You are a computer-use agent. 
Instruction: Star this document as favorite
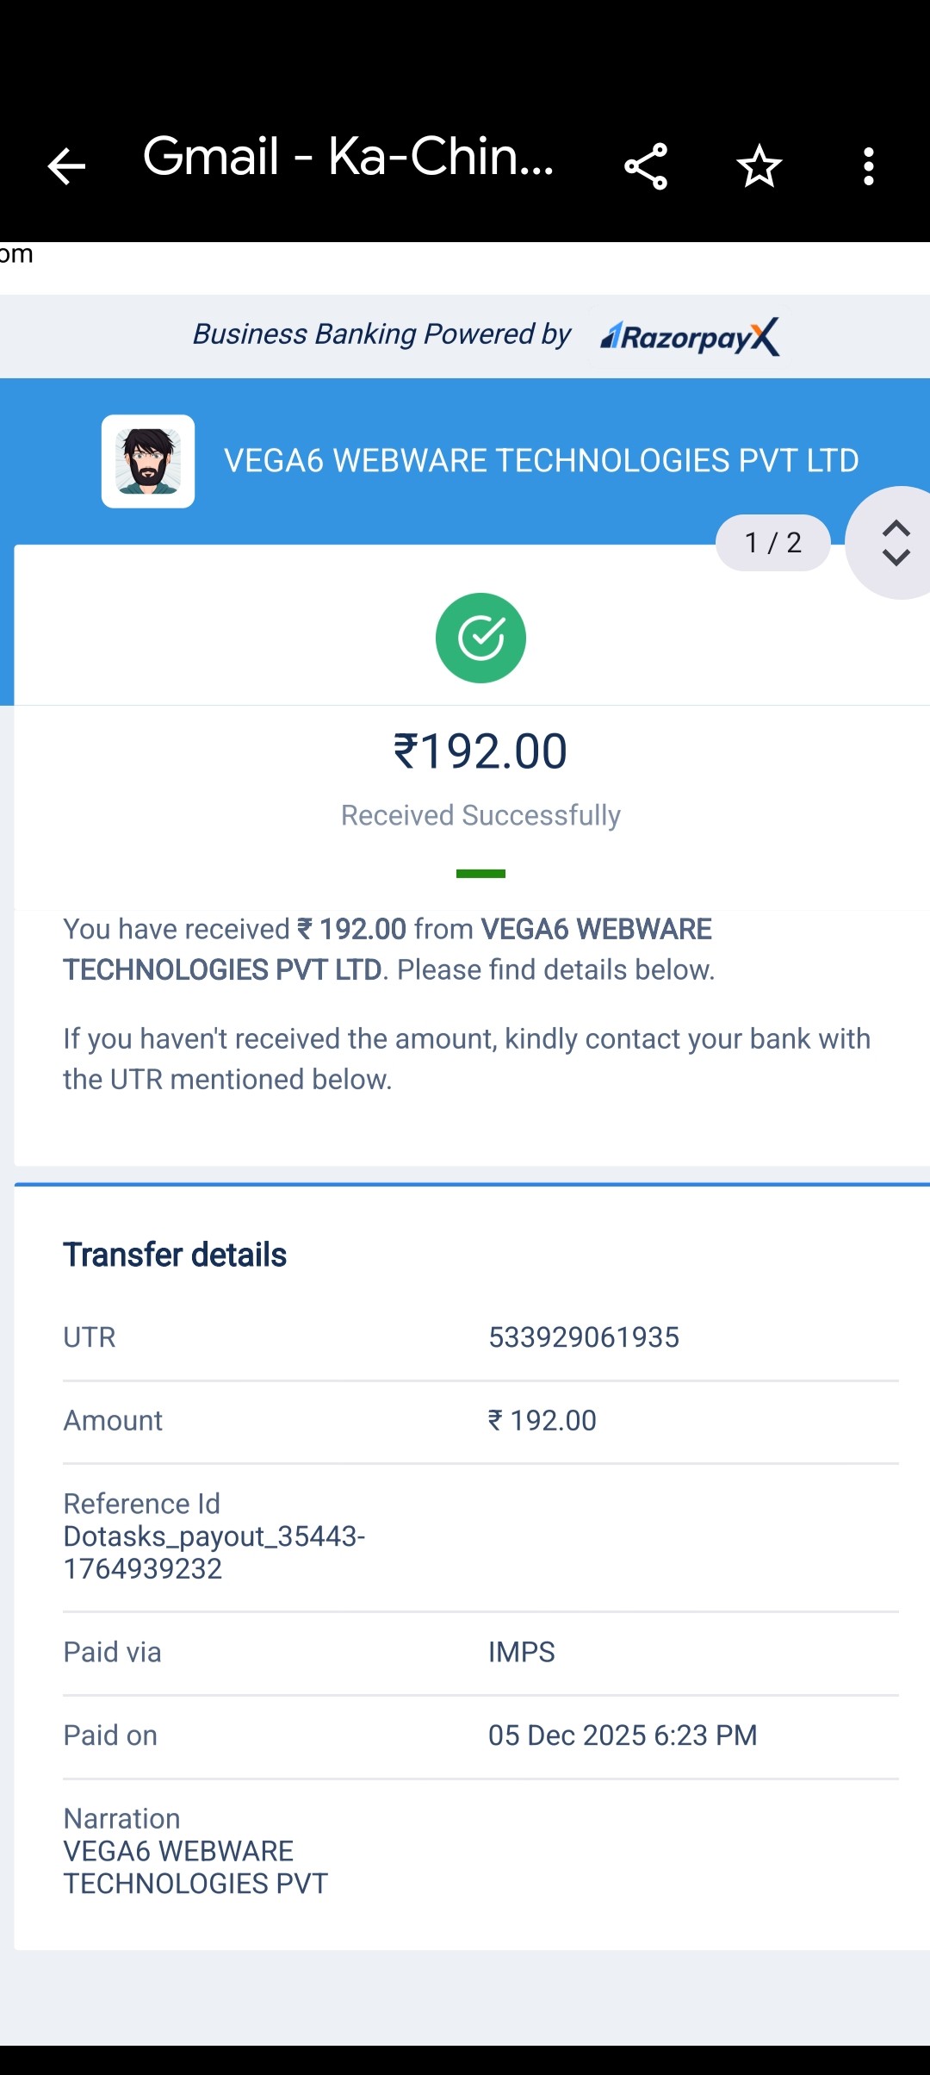tap(759, 166)
